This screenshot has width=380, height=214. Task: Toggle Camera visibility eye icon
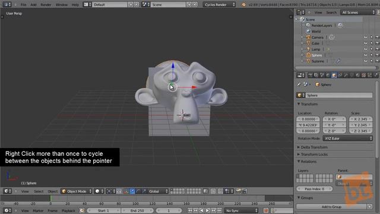click(x=366, y=37)
